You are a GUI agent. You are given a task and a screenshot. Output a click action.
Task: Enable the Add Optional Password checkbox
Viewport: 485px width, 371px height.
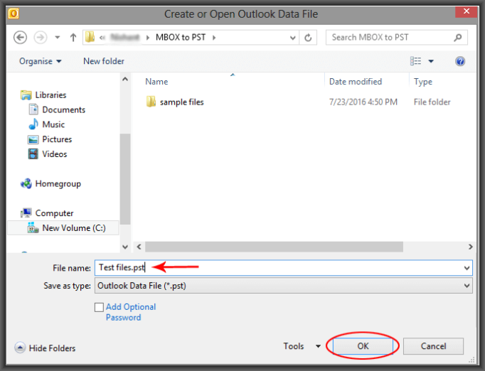tap(99, 307)
